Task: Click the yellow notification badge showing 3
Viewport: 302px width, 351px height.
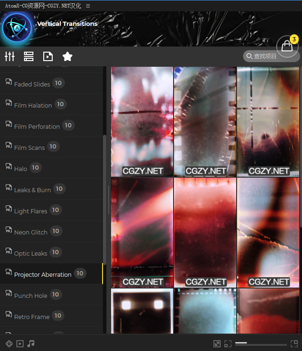Action: pos(294,39)
